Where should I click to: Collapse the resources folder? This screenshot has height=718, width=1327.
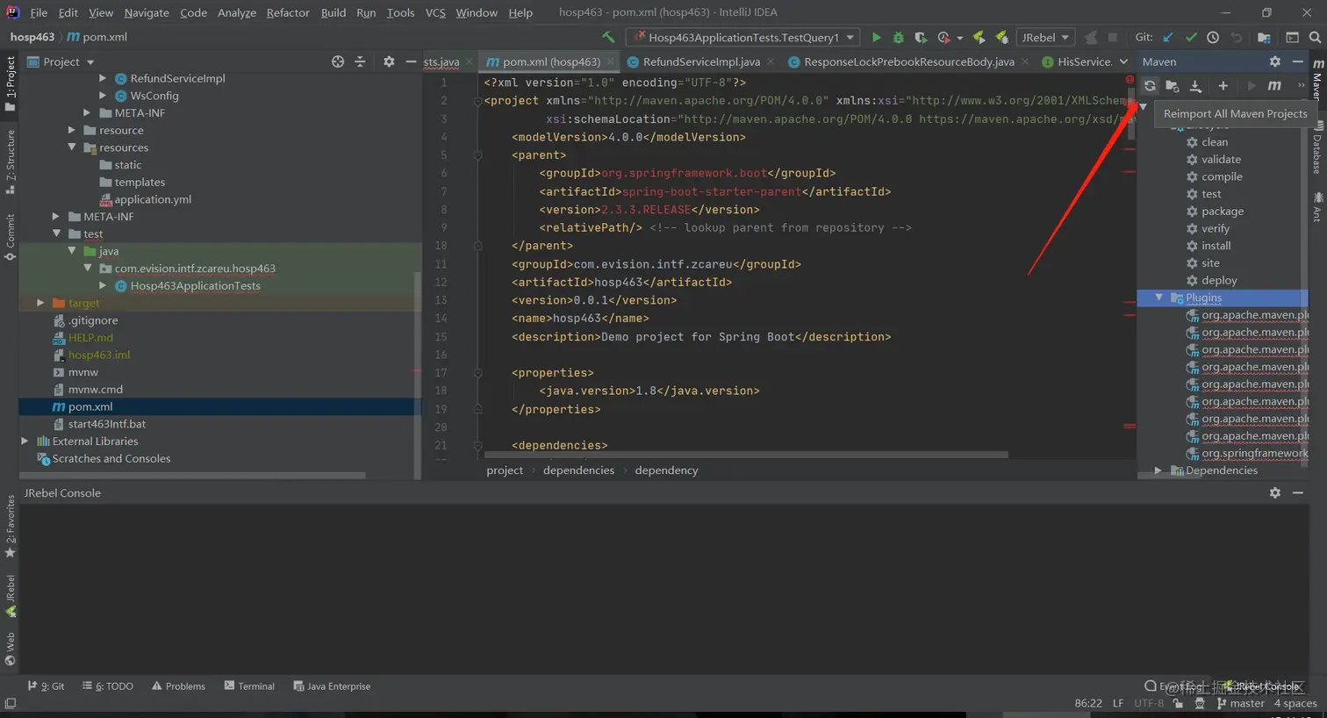point(72,147)
